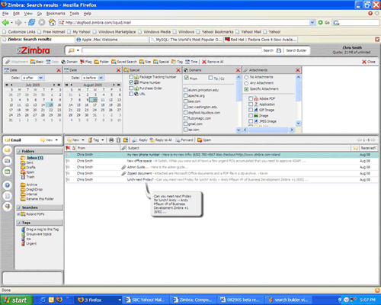Collapse the Tags section
Viewport: 381px width, 305px height.
point(18,223)
